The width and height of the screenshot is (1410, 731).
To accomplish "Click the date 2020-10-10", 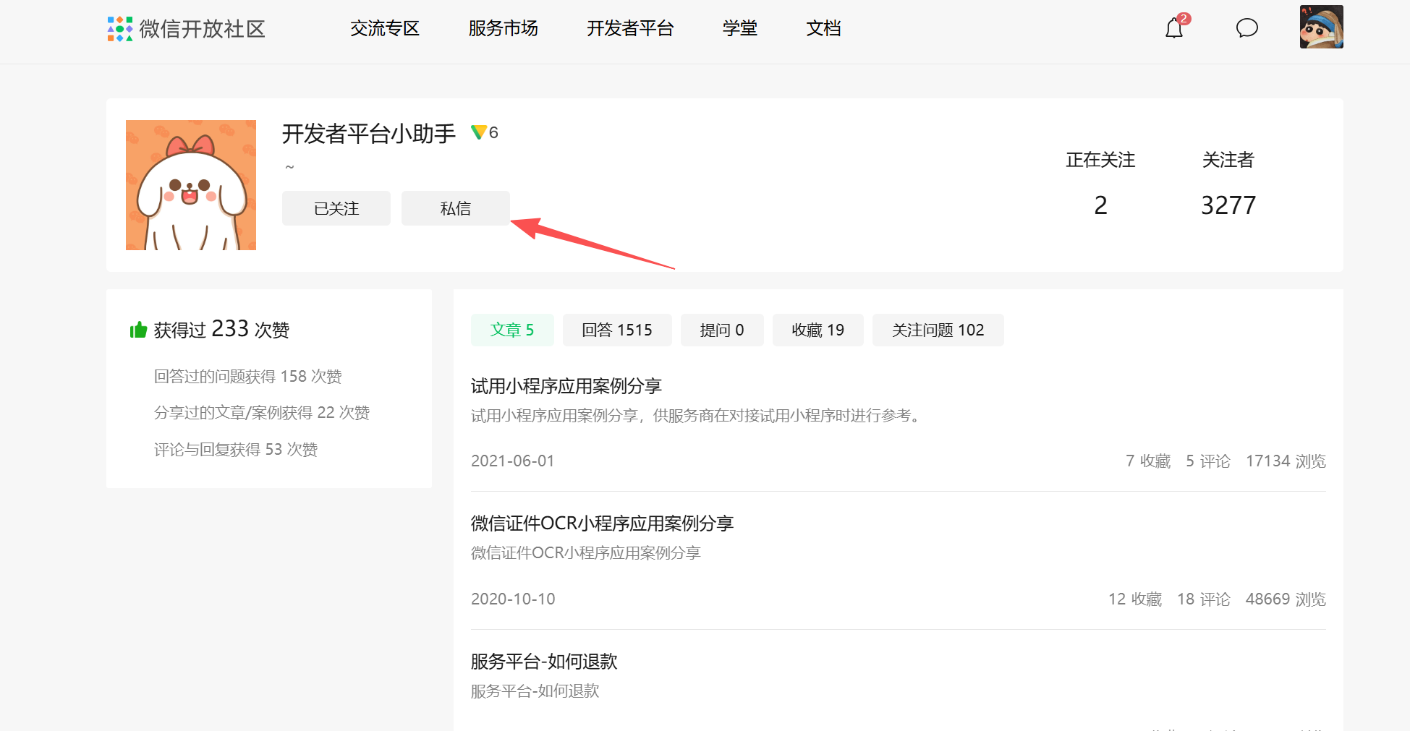I will tap(513, 599).
